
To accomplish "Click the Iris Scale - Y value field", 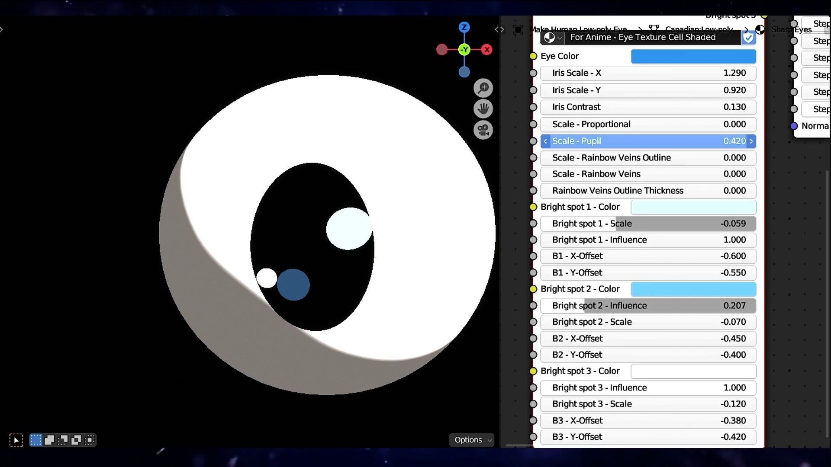I will click(x=648, y=90).
